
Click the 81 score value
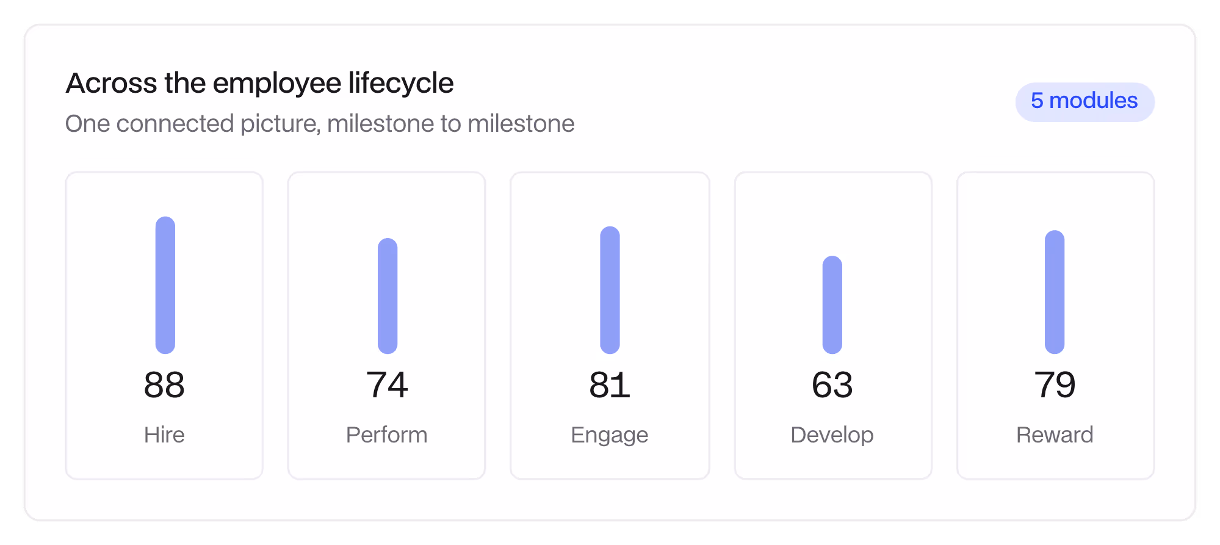click(610, 385)
